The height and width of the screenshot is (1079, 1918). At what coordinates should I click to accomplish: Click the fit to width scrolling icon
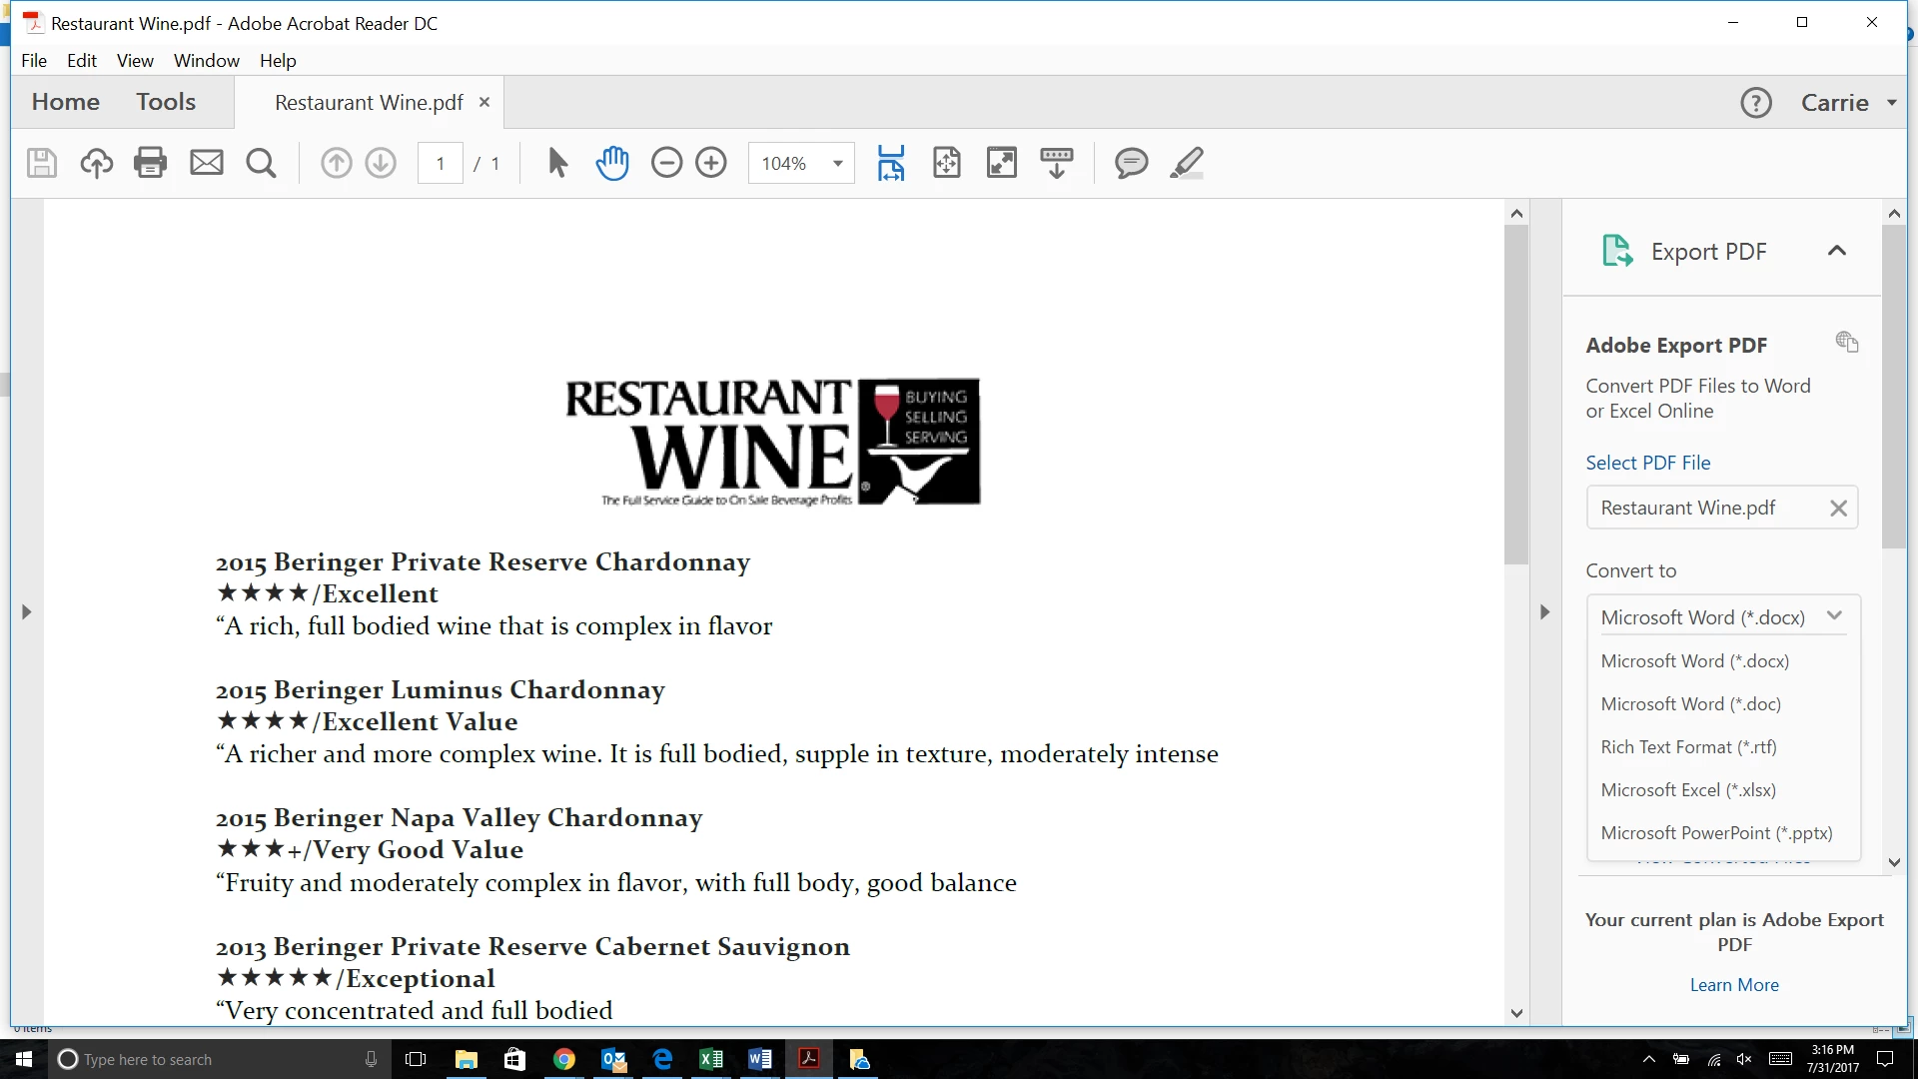890,163
